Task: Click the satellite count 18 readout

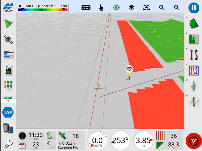Action: tap(76, 136)
